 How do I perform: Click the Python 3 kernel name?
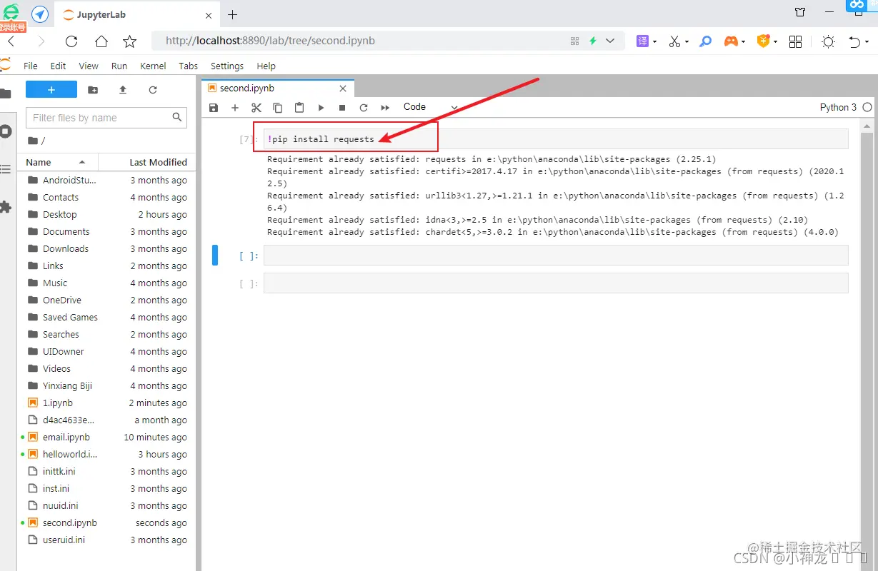[x=838, y=107]
